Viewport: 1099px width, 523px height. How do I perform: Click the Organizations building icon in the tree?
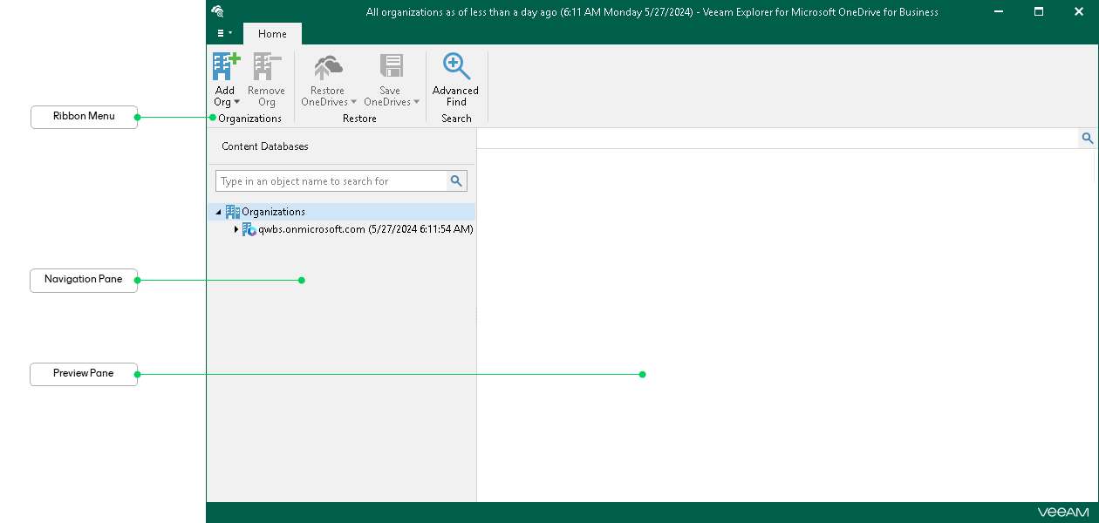(x=232, y=211)
